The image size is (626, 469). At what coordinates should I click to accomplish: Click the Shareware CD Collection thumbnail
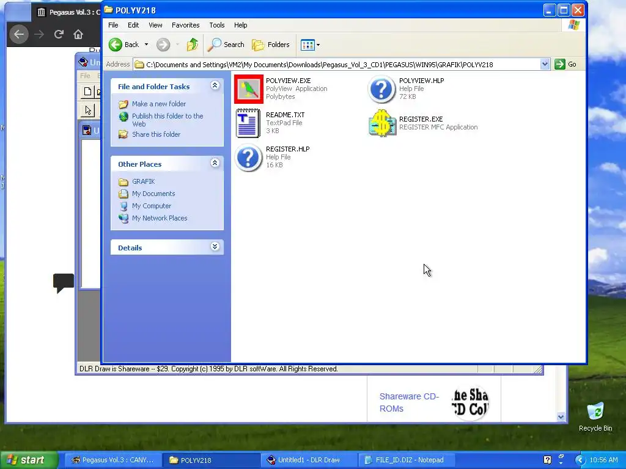click(x=470, y=402)
